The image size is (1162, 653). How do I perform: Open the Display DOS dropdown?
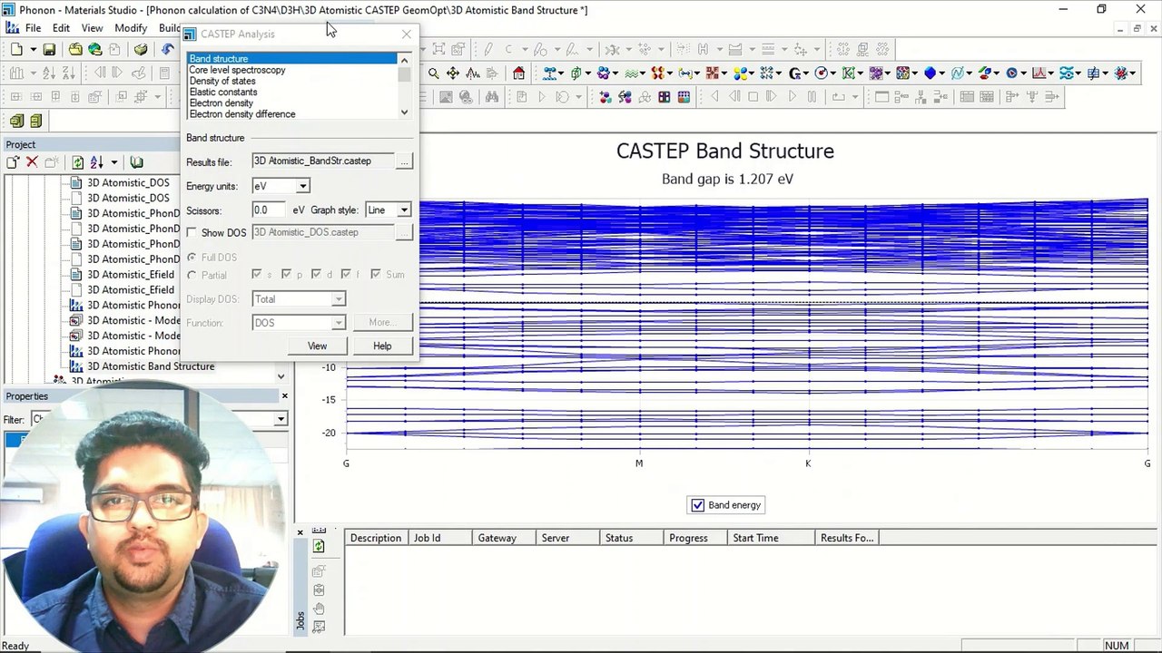[338, 298]
